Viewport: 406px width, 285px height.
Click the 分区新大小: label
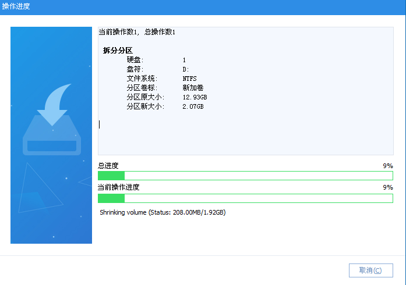coord(145,106)
